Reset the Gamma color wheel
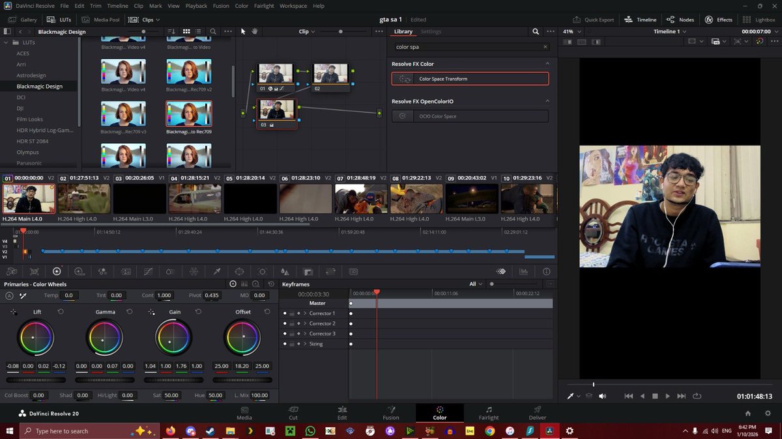 (x=129, y=312)
